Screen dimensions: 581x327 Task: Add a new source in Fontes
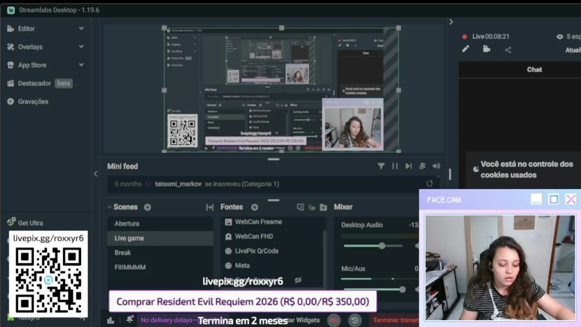point(255,207)
